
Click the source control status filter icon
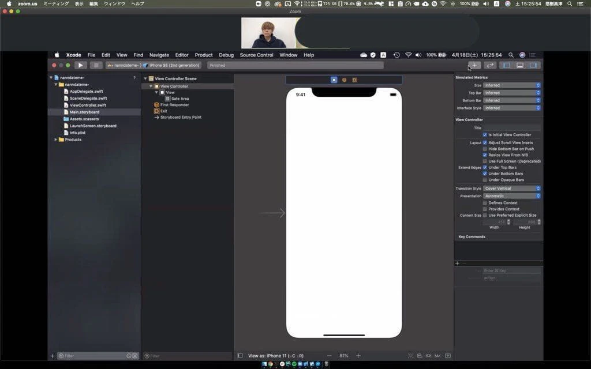(135, 356)
